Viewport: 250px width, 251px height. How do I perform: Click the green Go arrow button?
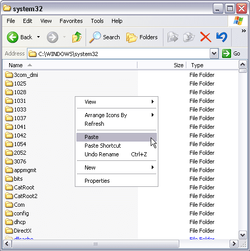coord(227,53)
